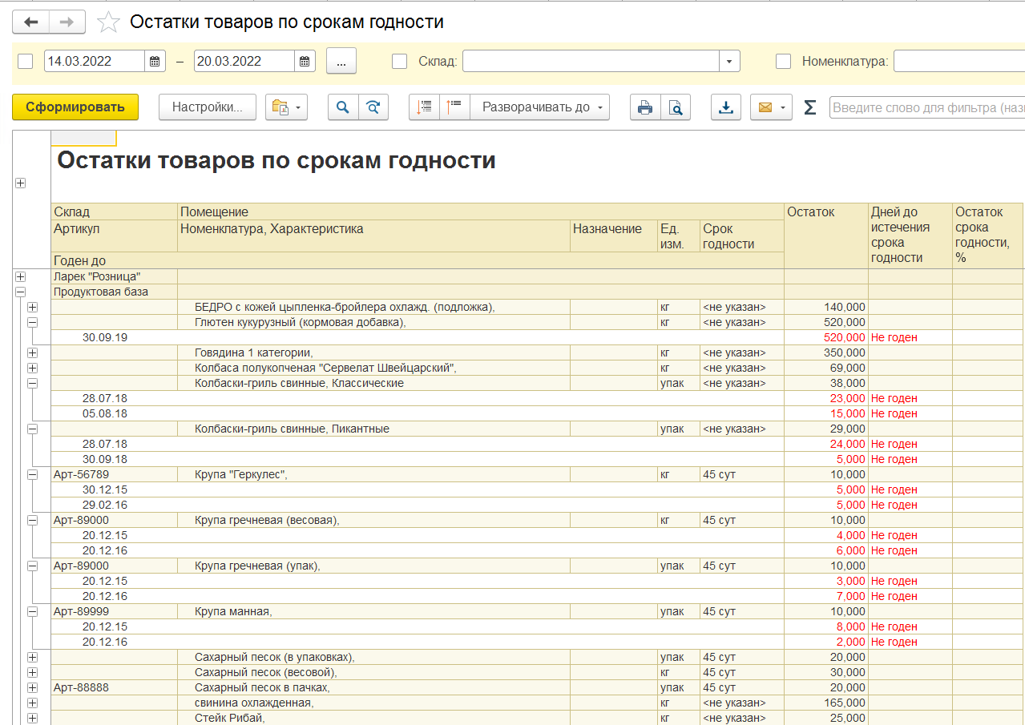Open print preview of the report
This screenshot has height=725, width=1025.
tap(676, 107)
